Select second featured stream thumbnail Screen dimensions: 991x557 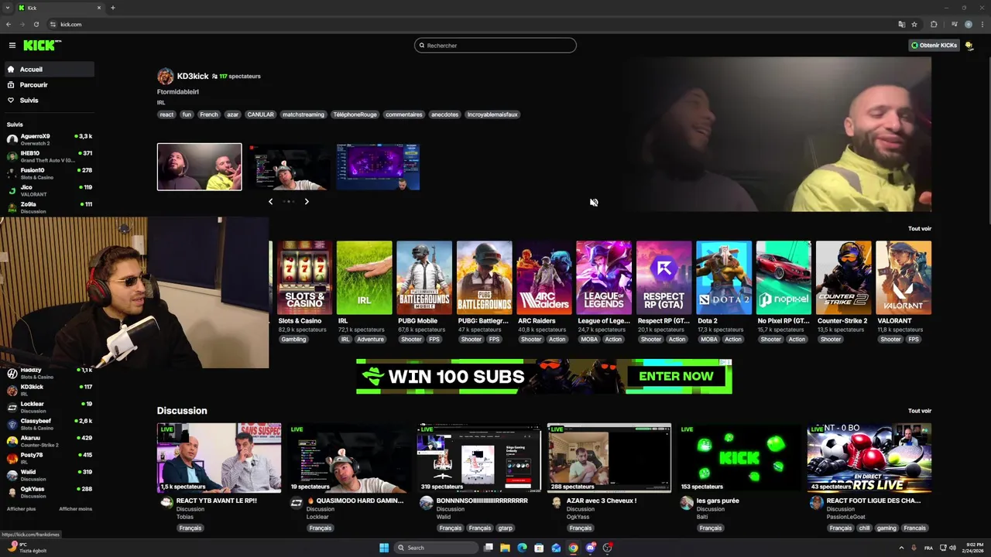pyautogui.click(x=289, y=166)
